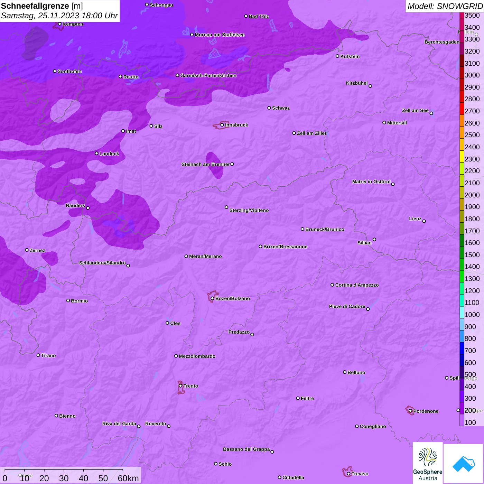The width and height of the screenshot is (484, 484).
Task: Click the Berchtesgaden label
Action: point(442,42)
